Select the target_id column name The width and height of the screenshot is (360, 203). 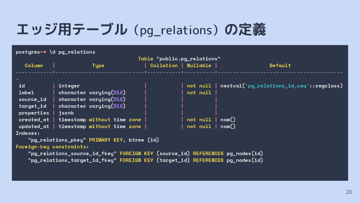[32, 106]
